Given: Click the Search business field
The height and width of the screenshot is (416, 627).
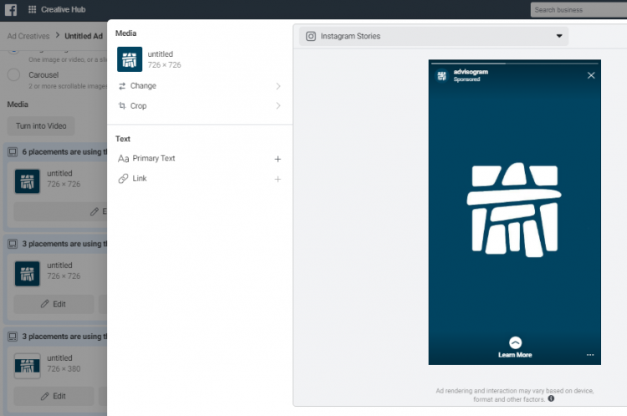Looking at the screenshot, I should coord(577,10).
